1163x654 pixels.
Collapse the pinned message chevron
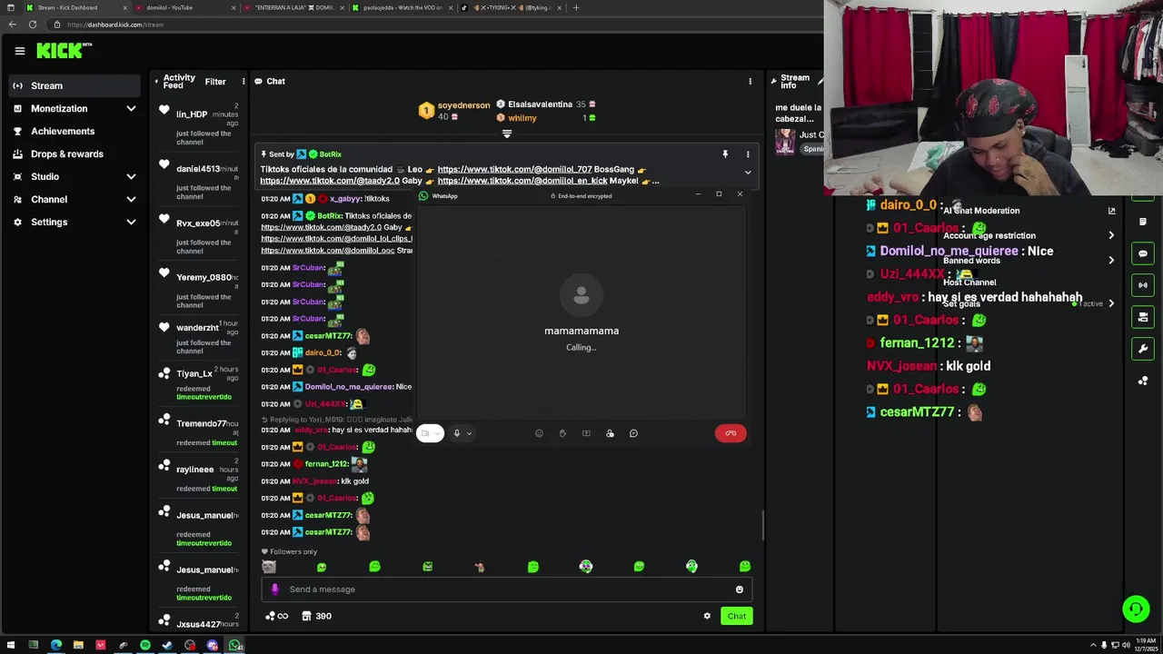[x=748, y=173]
